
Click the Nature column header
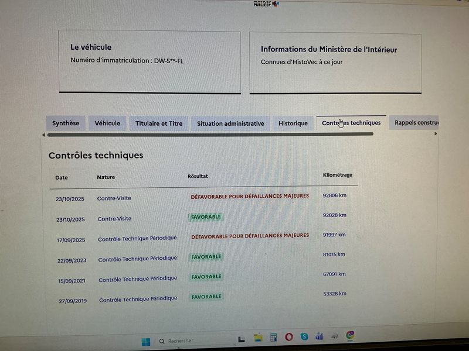106,177
